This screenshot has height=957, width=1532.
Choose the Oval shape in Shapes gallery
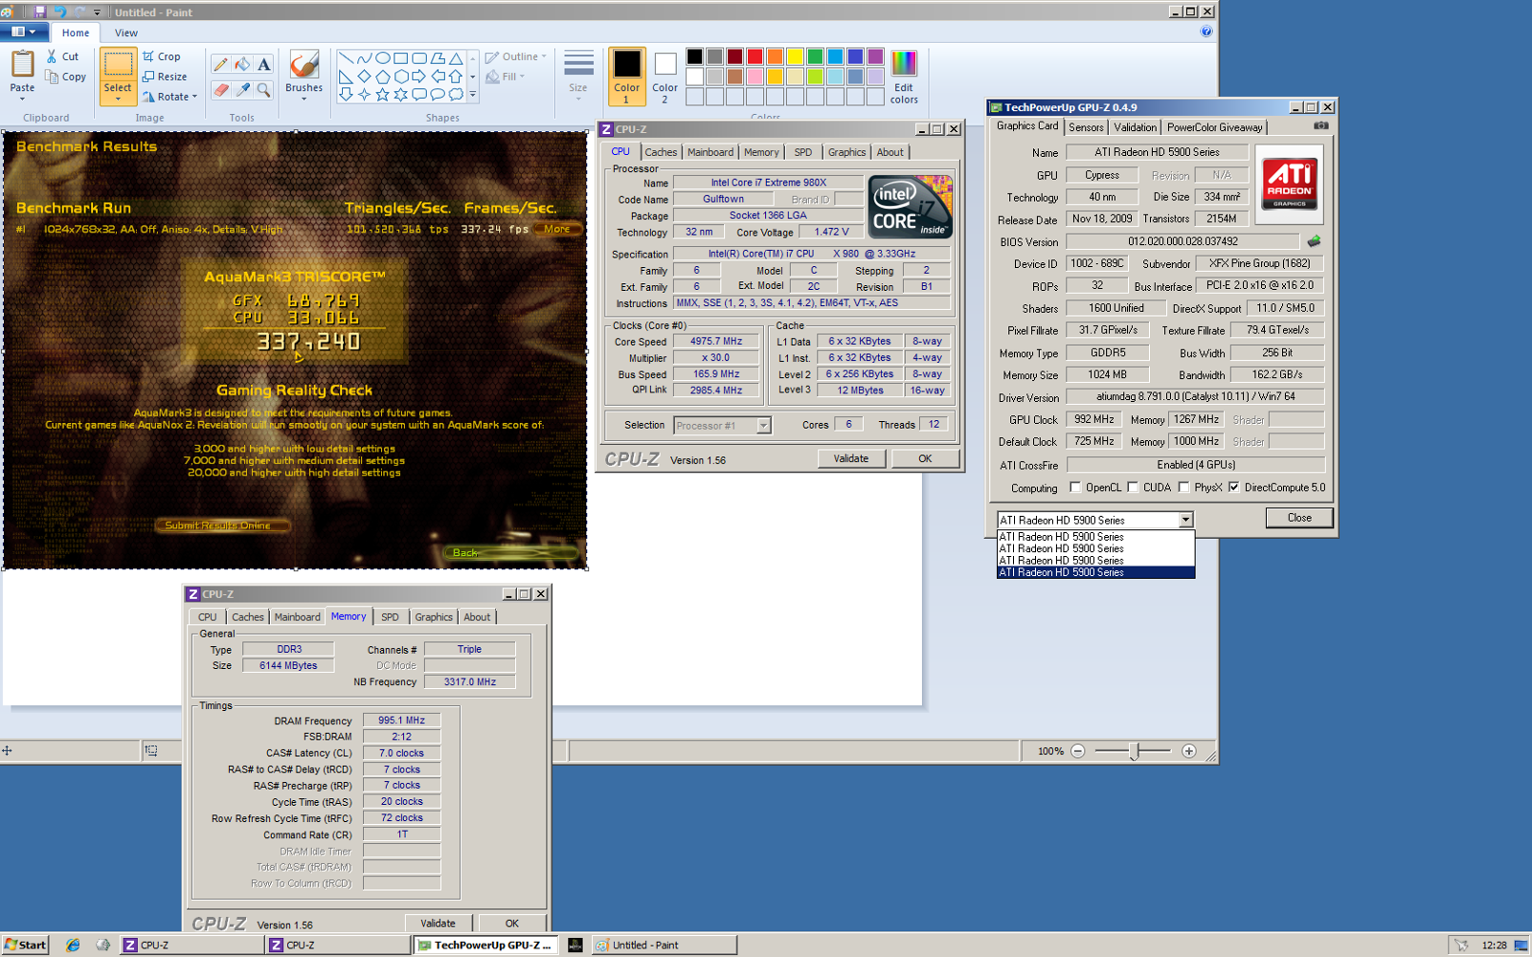point(382,58)
